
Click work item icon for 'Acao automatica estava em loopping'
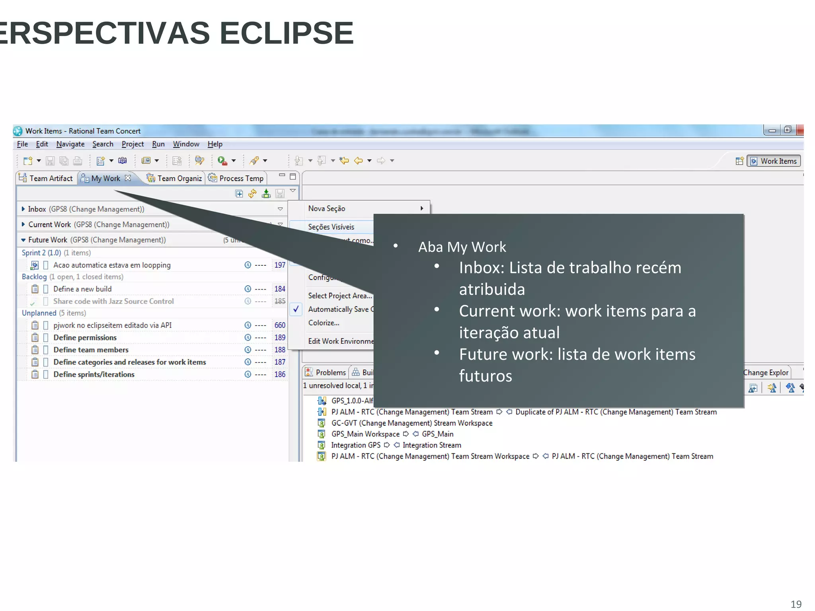click(35, 265)
